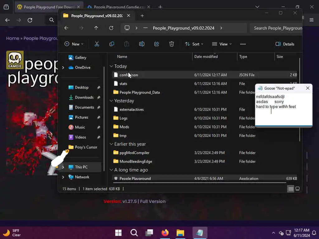Viewport: 319px width, 239px height.
Task: Refresh the File Explorer folder view
Action: [x=111, y=28]
